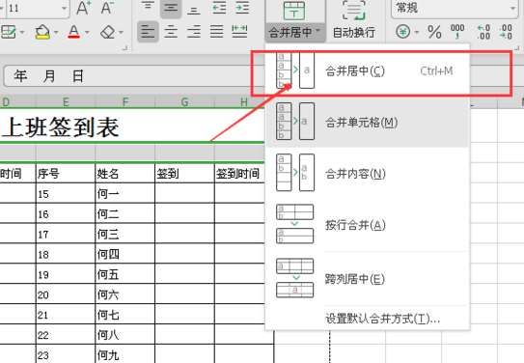
Task: Click the percent style icon
Action: tap(434, 32)
